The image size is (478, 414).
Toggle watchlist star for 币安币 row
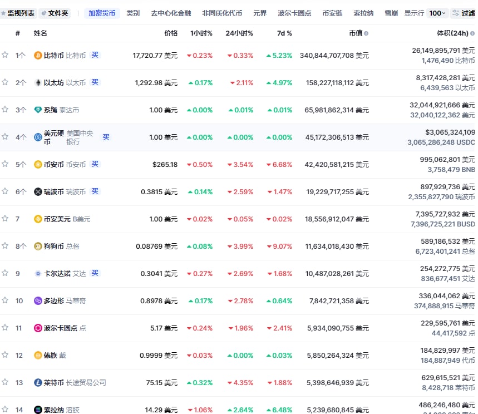pyautogui.click(x=5, y=164)
